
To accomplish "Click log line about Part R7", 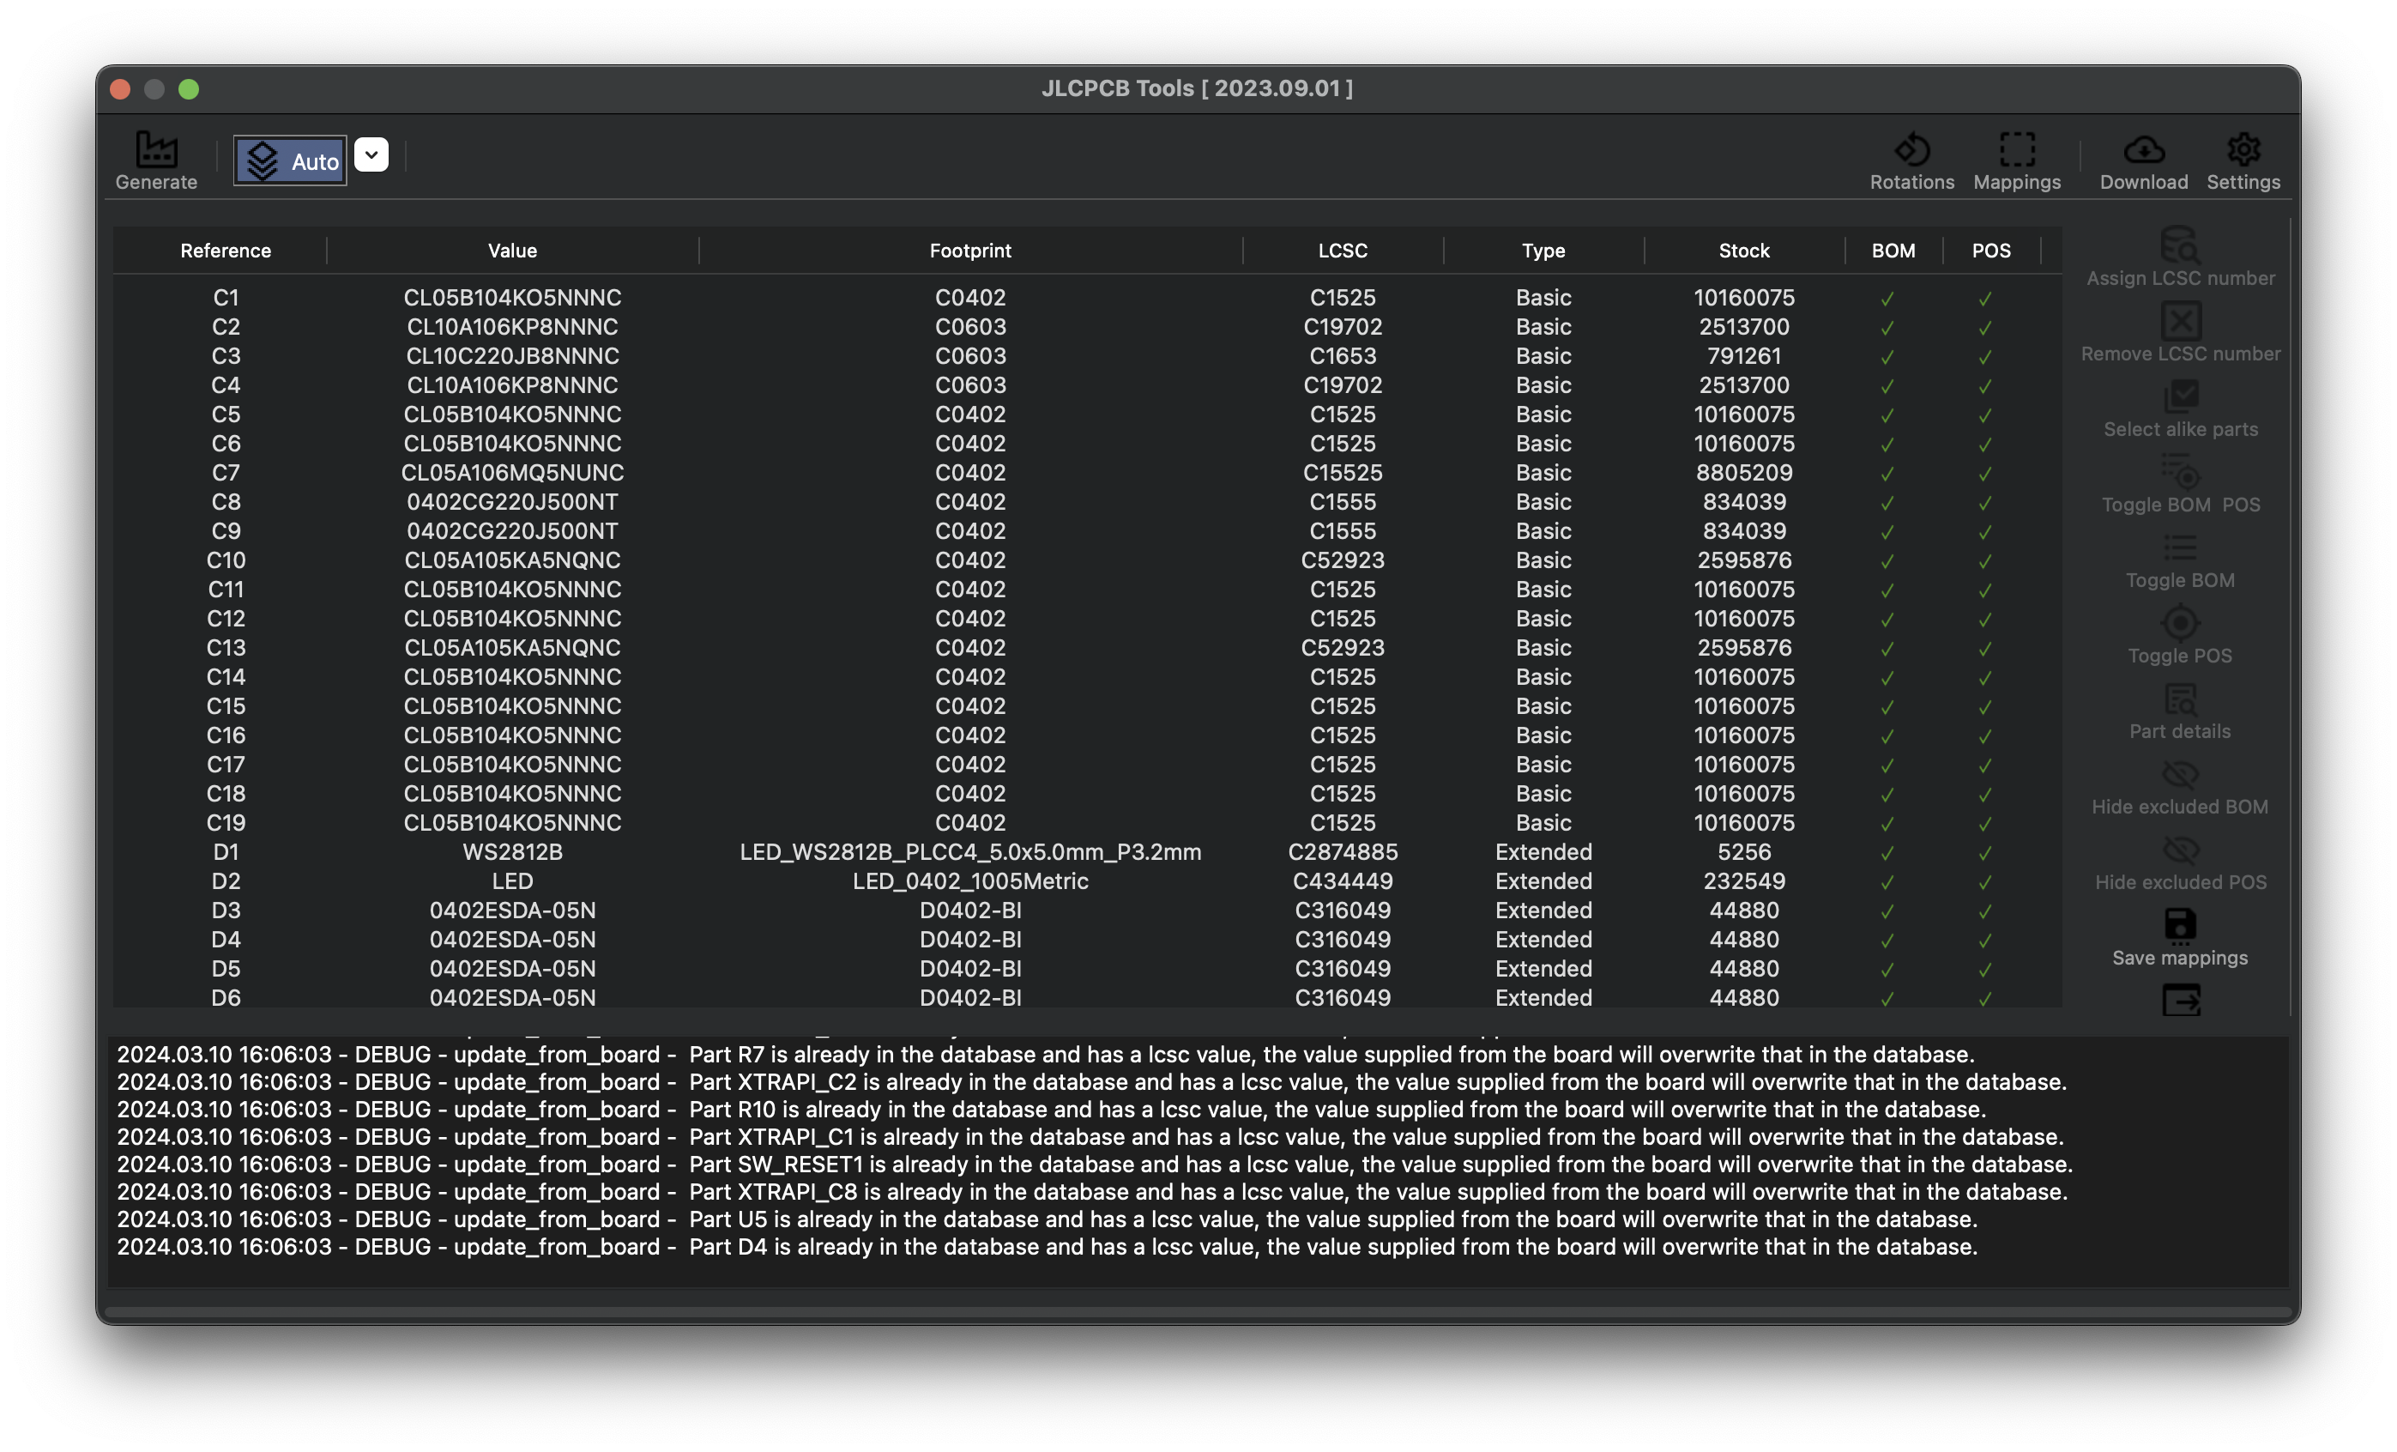I will 1045,1055.
